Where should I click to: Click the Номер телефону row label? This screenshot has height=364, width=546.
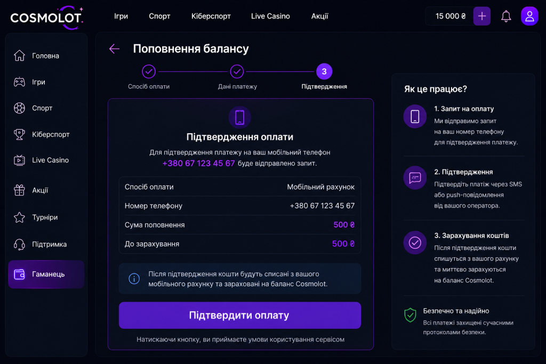[153, 206]
